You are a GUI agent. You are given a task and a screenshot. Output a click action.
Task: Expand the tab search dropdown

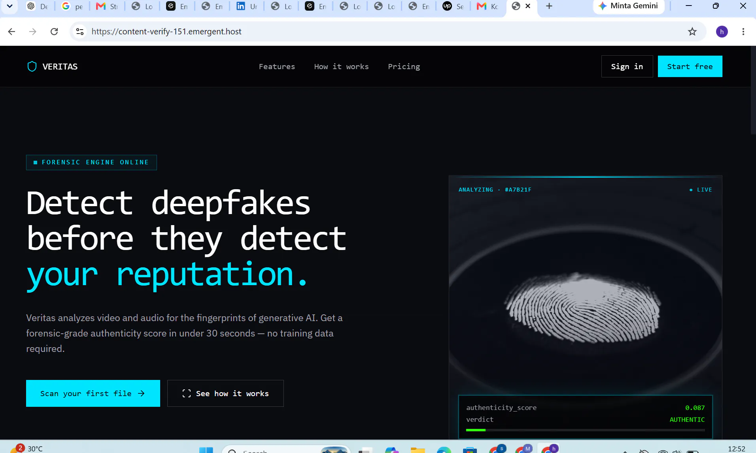click(9, 6)
